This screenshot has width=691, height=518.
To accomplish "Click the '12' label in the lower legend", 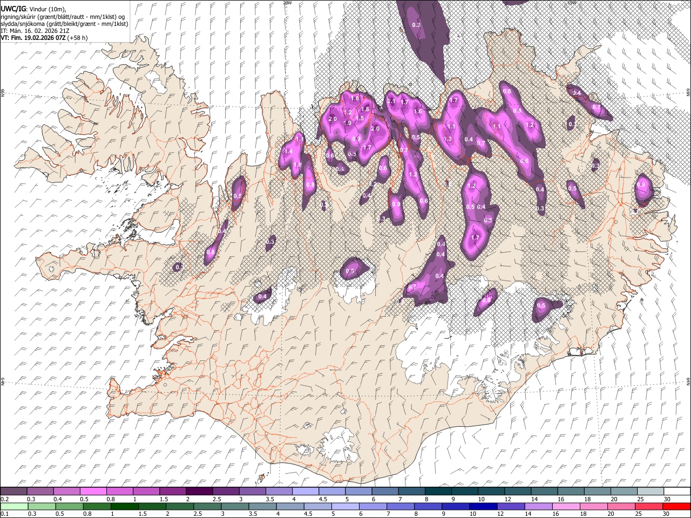I will (x=500, y=514).
